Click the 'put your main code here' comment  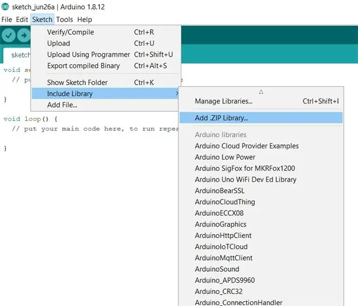click(x=95, y=129)
